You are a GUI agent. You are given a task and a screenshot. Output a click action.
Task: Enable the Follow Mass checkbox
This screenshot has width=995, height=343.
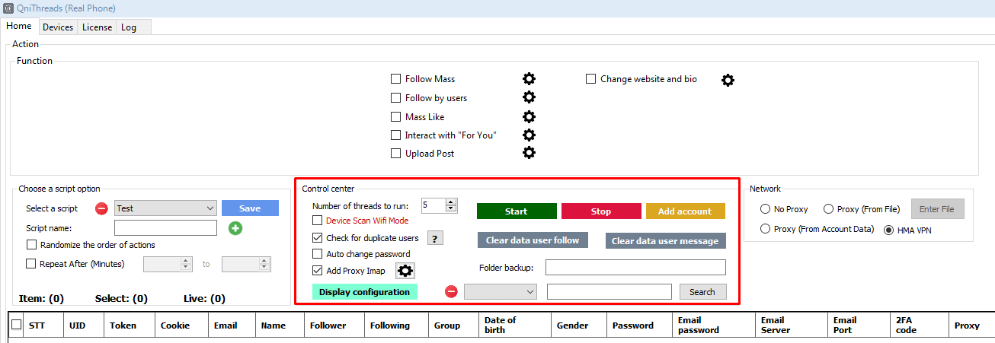395,79
